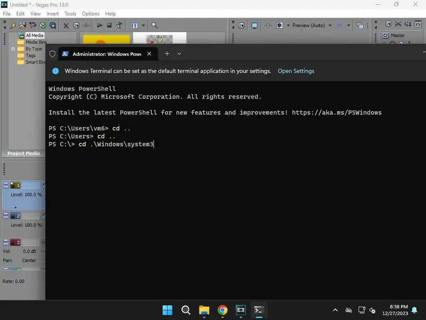Open the Help menu
Image resolution: width=426 pixels, height=320 pixels.
coord(110,14)
